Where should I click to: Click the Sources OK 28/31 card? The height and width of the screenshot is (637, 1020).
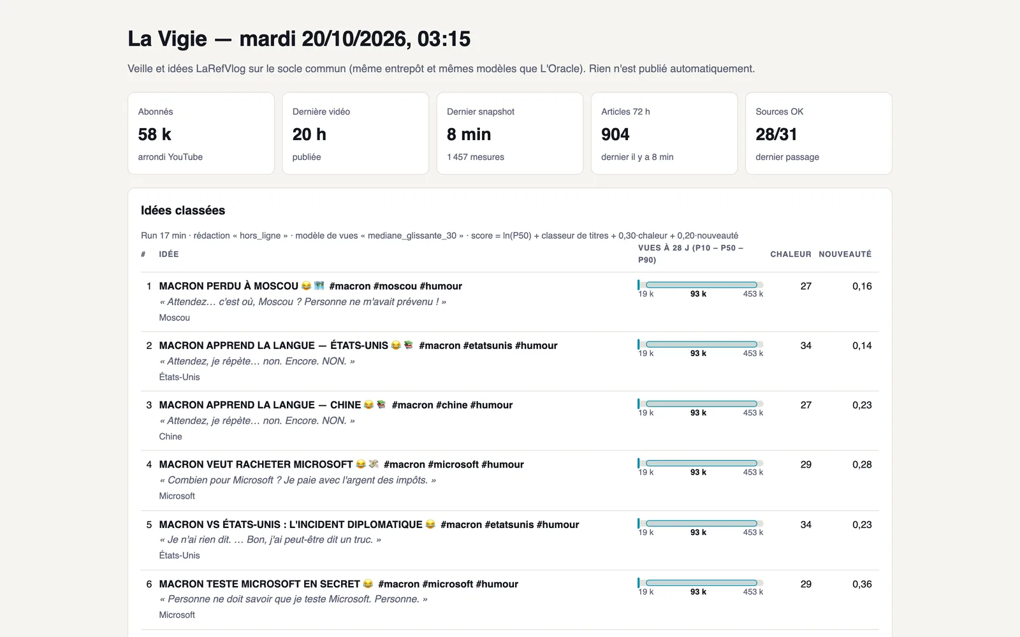coord(819,133)
